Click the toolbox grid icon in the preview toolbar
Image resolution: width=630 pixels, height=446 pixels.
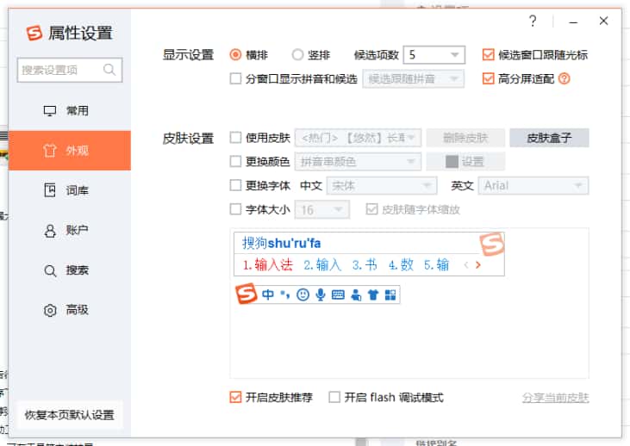tap(390, 295)
